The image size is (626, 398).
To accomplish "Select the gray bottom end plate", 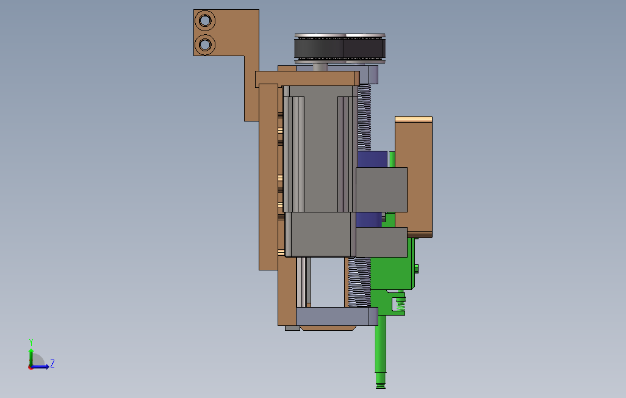I will point(337,316).
